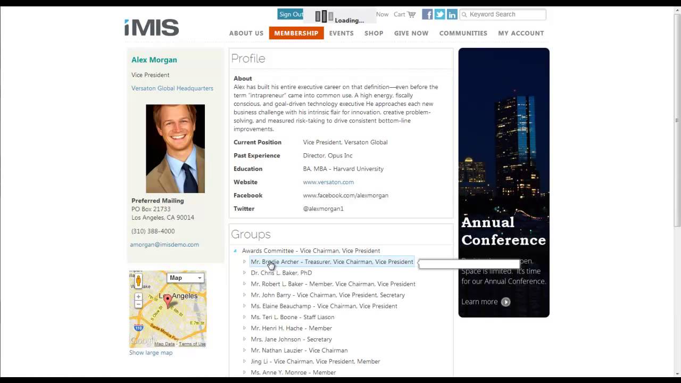
Task: Expand Dr. Chris L. Baker entry
Action: click(x=244, y=273)
